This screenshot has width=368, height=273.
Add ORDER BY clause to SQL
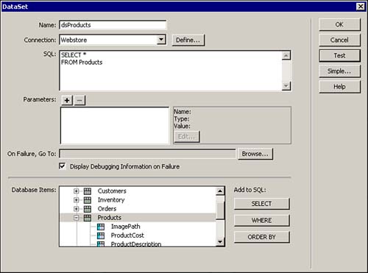262,237
